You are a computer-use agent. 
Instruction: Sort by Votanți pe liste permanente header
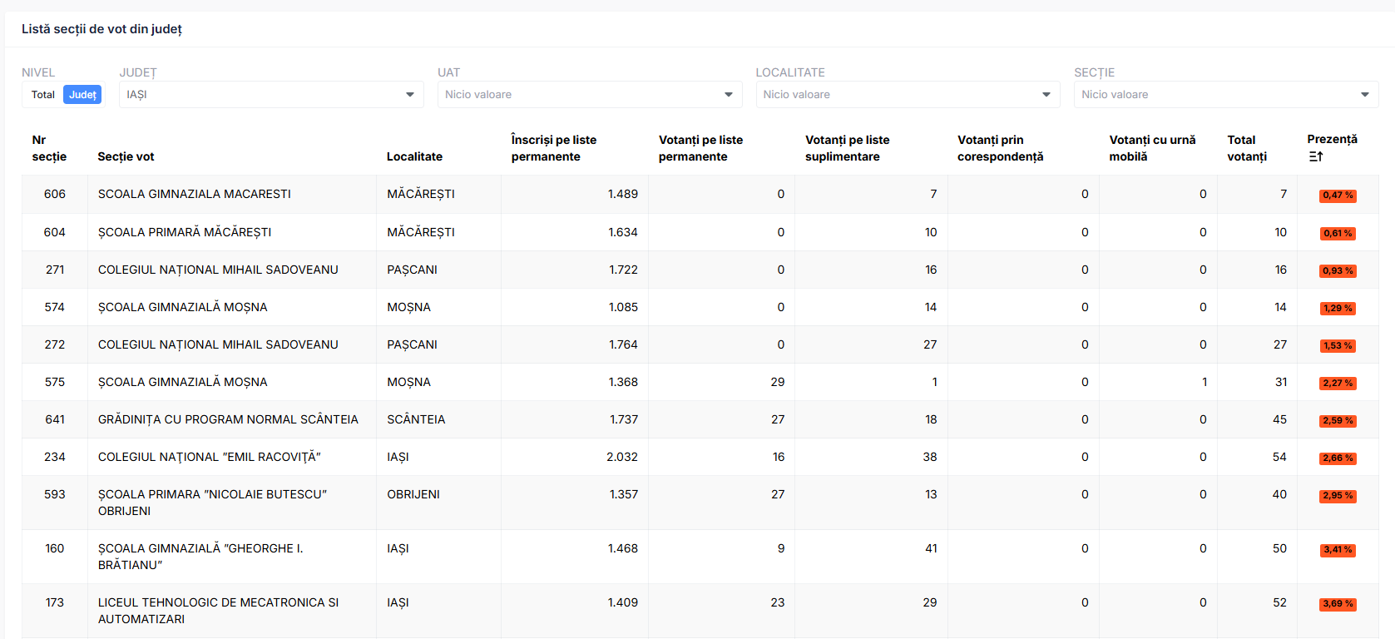click(700, 148)
